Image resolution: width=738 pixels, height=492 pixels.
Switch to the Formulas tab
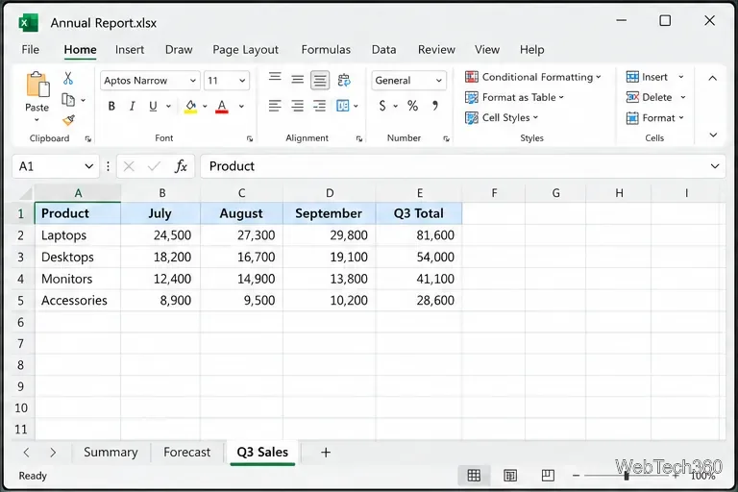[x=326, y=49]
